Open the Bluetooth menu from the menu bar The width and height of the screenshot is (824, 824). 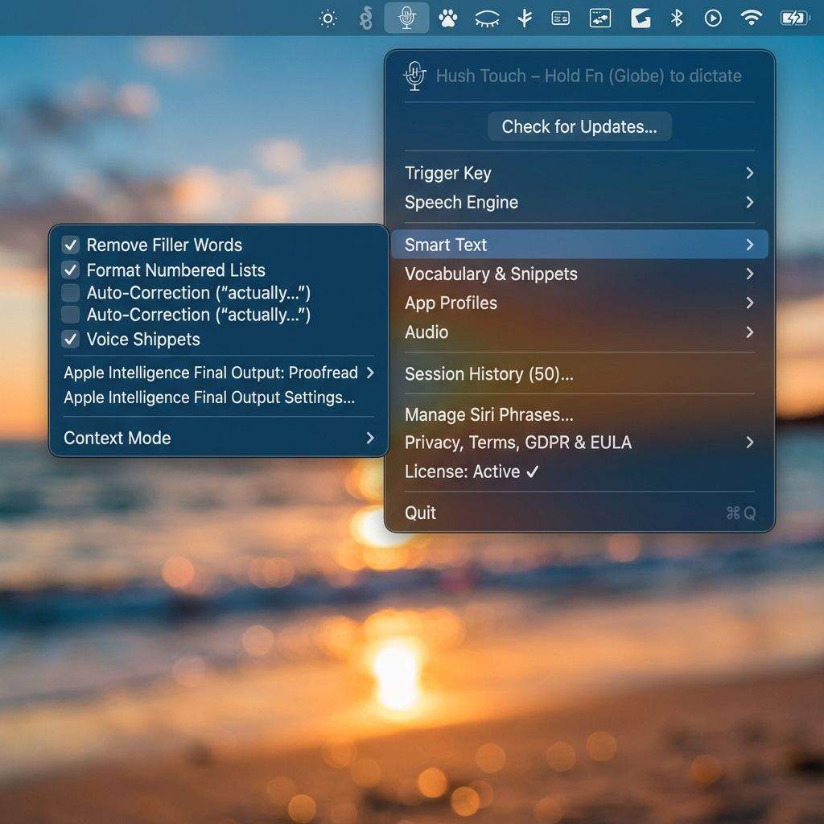tap(676, 17)
